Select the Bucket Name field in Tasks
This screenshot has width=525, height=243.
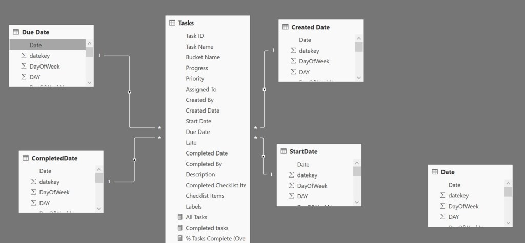coord(203,57)
